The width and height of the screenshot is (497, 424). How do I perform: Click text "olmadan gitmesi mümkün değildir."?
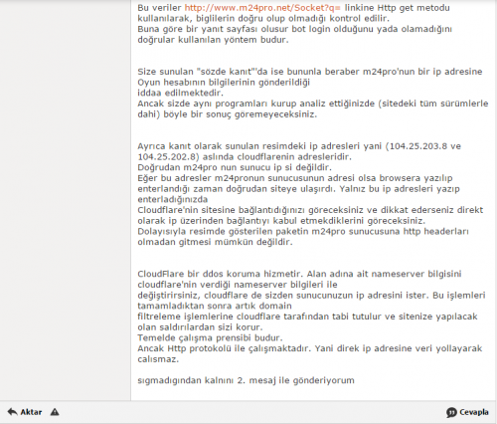click(215, 242)
